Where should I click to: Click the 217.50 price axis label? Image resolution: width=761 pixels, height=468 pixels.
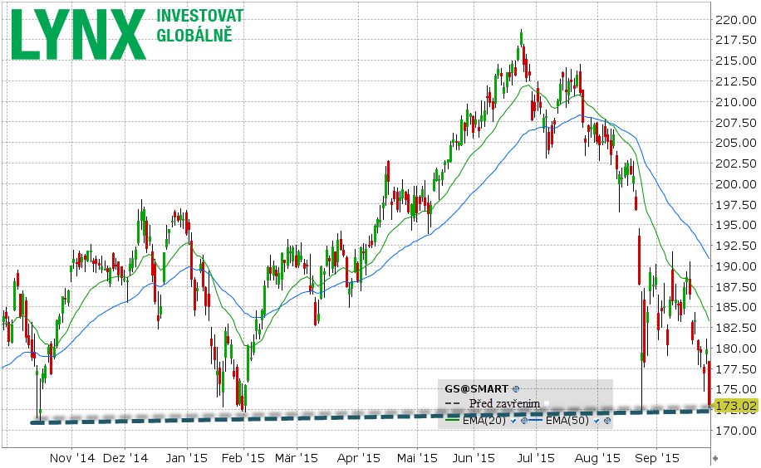click(x=736, y=41)
